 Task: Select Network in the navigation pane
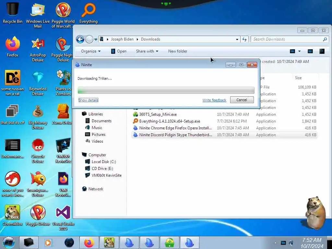coord(96,189)
